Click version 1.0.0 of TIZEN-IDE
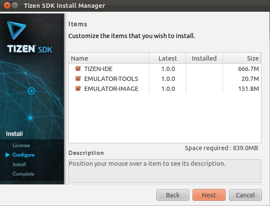This screenshot has height=206, width=270. pos(168,69)
